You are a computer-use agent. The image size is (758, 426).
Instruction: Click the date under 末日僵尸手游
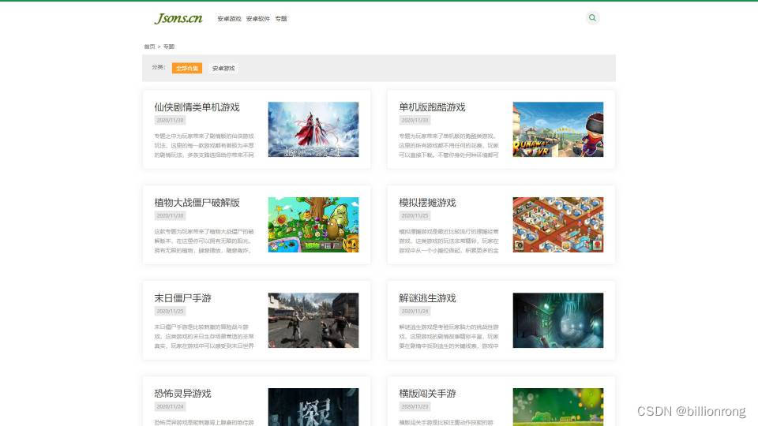(x=171, y=312)
